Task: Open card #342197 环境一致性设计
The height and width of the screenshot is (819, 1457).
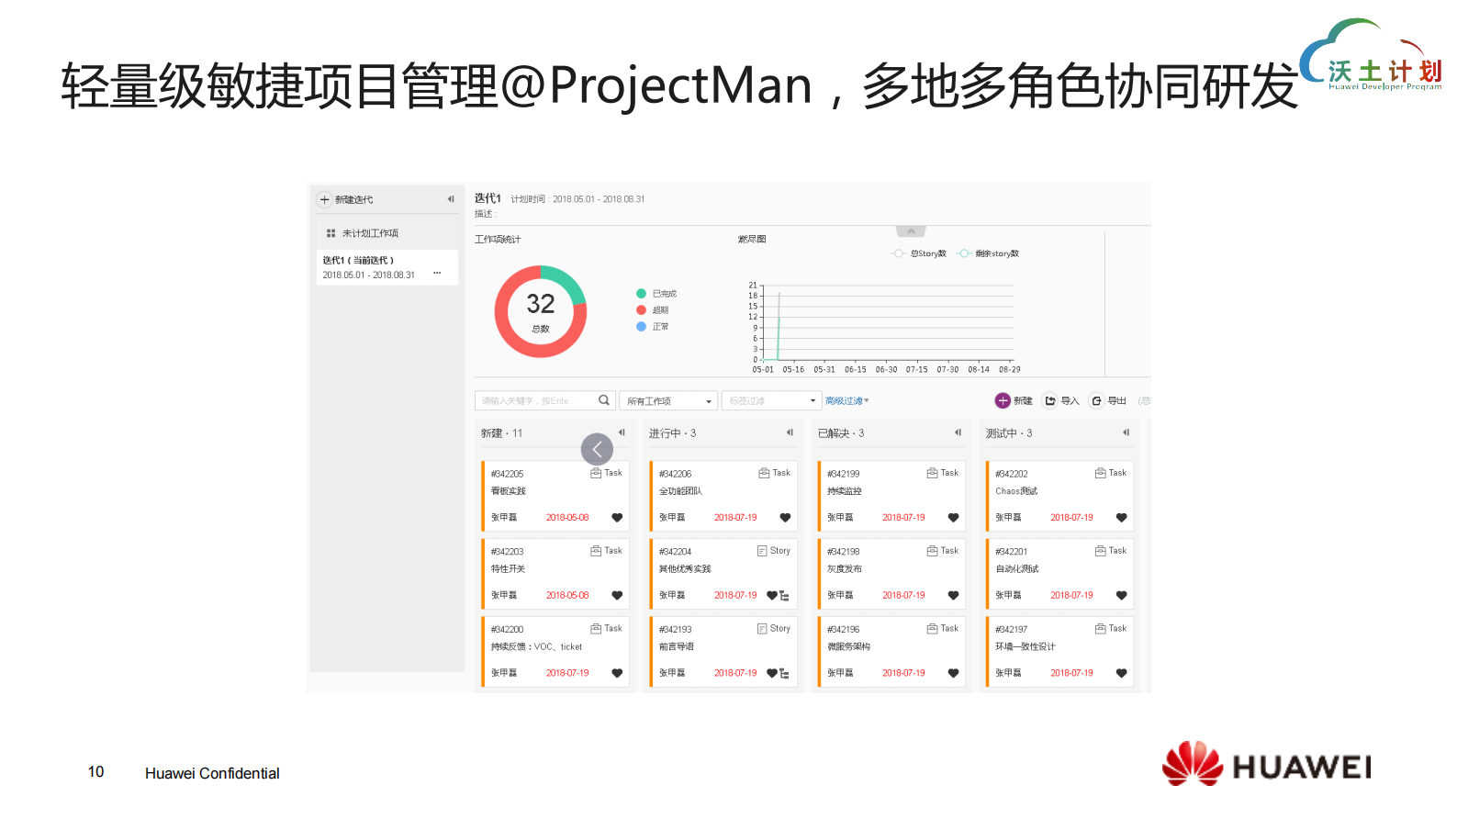Action: (x=1059, y=652)
